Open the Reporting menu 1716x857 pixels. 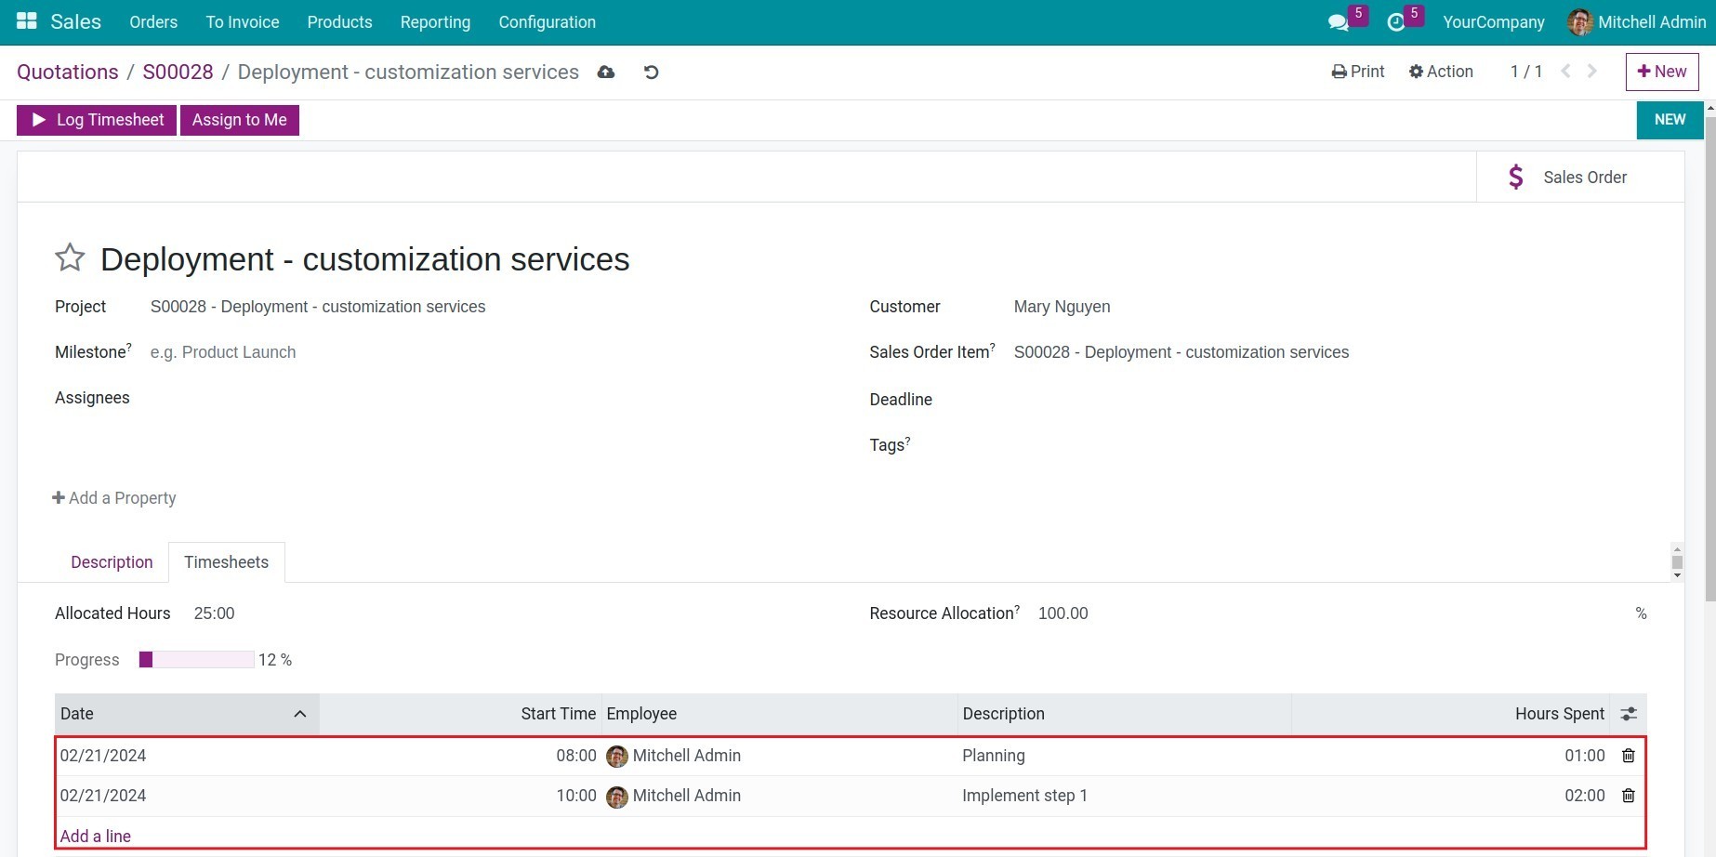point(435,22)
